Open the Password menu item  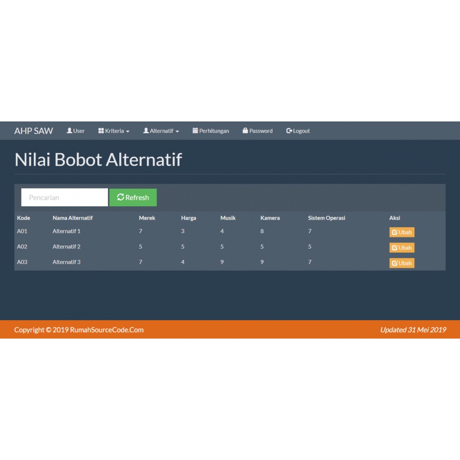257,131
